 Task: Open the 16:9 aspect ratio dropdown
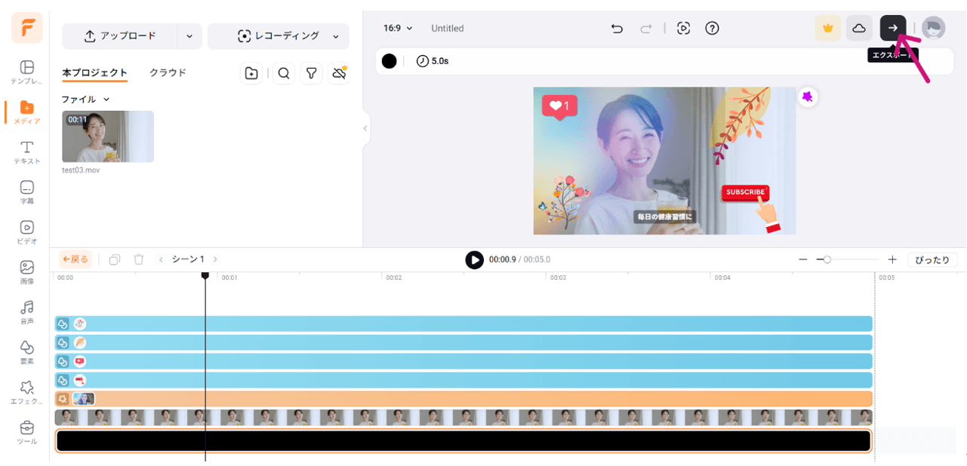398,28
